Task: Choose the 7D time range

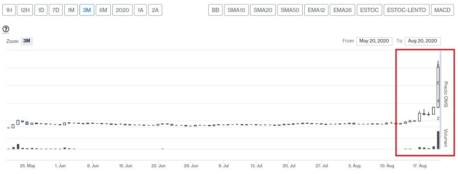Action: tap(56, 10)
